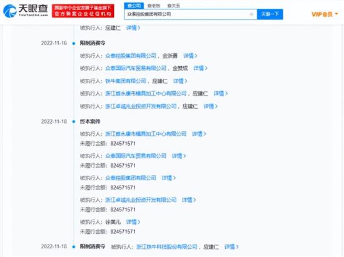Switch to the 查老板 tab
The image size is (344, 257).
coord(154,6)
